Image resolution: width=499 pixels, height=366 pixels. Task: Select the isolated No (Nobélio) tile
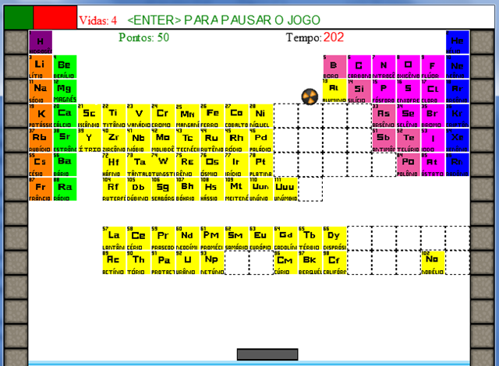[x=433, y=262]
